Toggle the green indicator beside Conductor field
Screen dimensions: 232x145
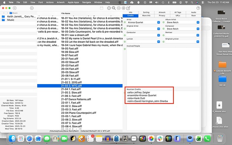pos(125,35)
